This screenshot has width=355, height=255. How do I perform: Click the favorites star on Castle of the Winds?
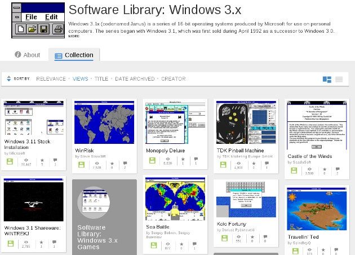coord(325,169)
